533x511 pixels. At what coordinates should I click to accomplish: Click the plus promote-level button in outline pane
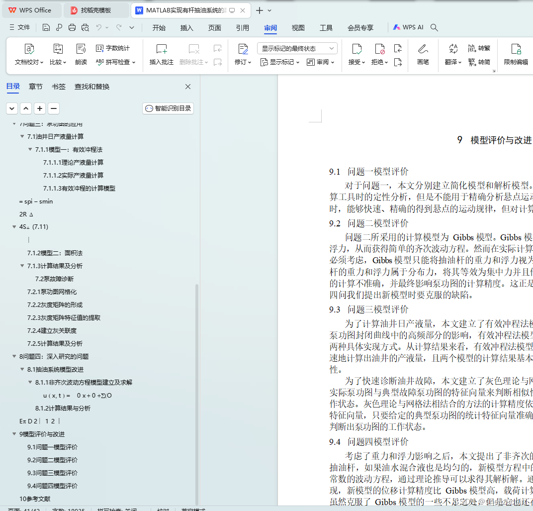[40, 108]
